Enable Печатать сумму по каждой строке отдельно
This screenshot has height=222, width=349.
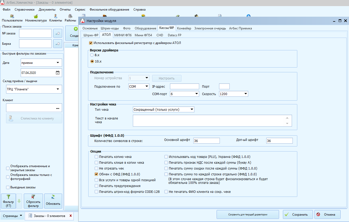[166, 174]
